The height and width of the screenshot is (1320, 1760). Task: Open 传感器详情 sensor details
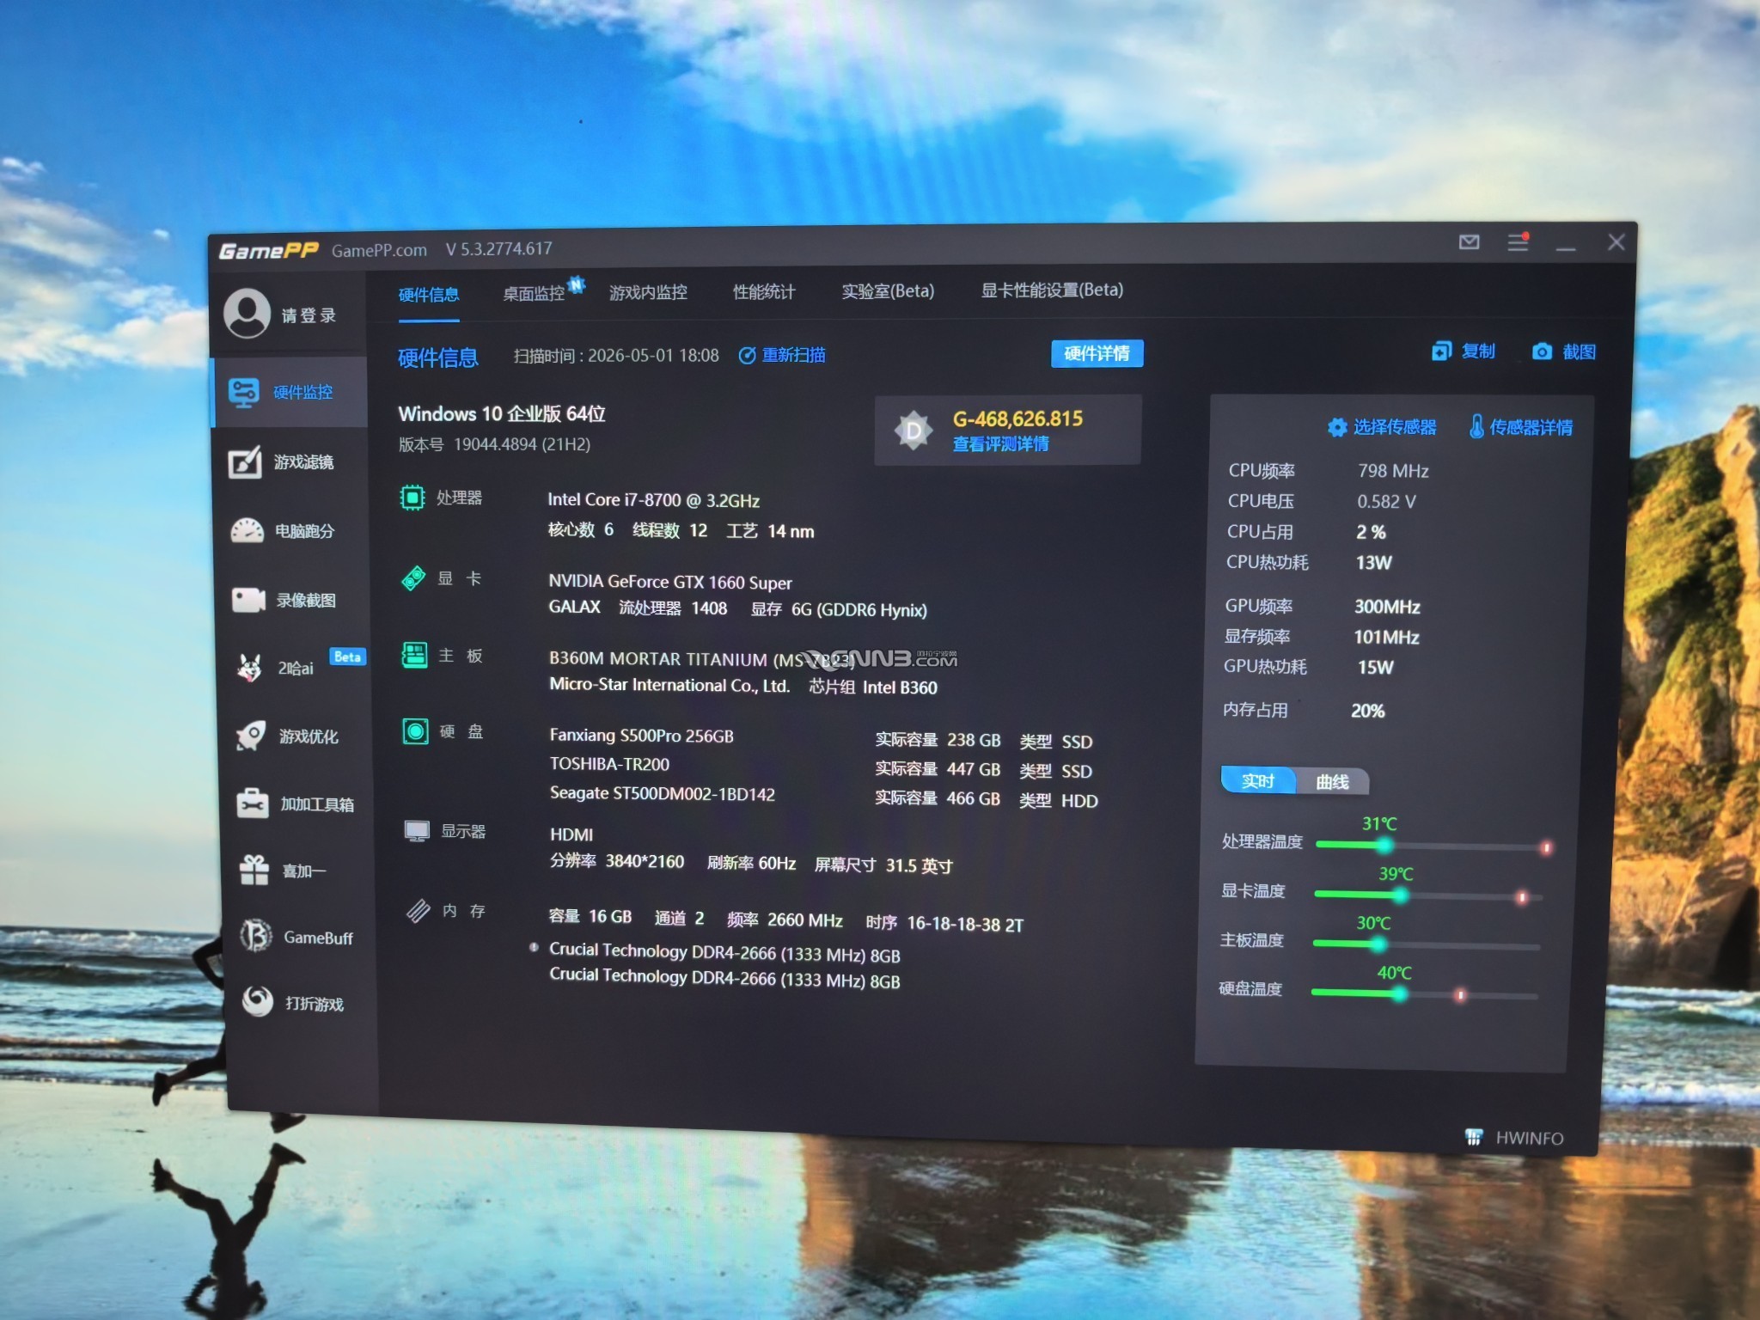tap(1521, 427)
